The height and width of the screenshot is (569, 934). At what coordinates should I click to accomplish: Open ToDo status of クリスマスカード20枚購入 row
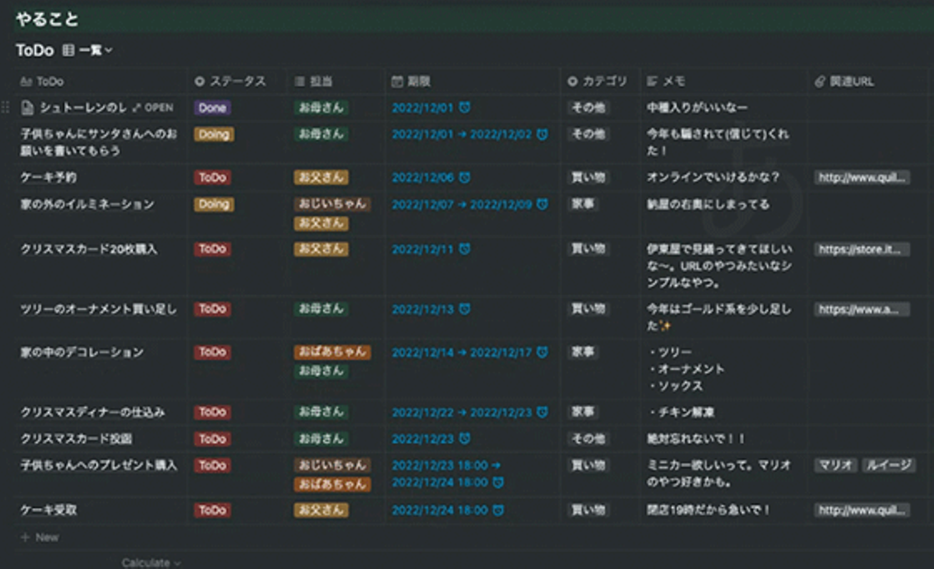213,249
